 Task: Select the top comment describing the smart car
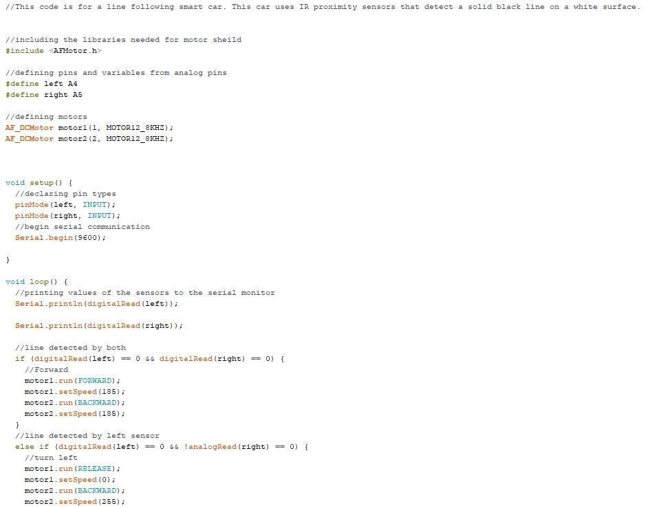[x=323, y=6]
